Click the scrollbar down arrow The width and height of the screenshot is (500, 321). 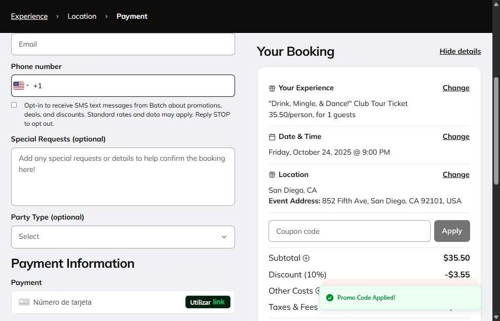tap(496, 317)
